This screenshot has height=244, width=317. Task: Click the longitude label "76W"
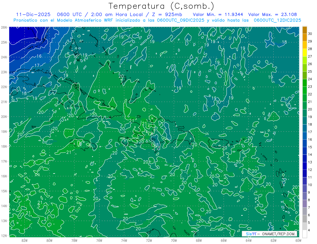99,240
